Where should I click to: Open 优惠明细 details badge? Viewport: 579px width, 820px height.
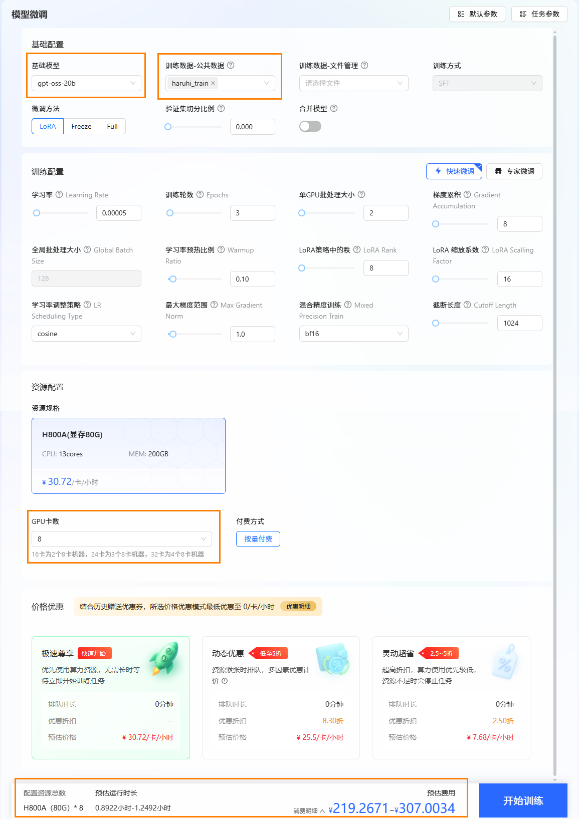click(298, 607)
